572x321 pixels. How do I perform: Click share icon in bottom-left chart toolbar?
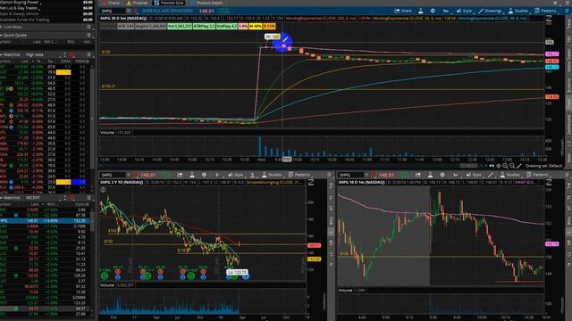(180, 175)
